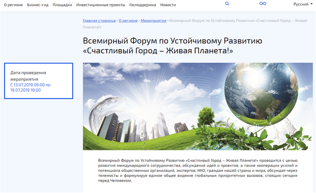The width and height of the screenshot is (316, 193).
Task: Follow the О регионе breadcrumb link
Action: [x=128, y=21]
